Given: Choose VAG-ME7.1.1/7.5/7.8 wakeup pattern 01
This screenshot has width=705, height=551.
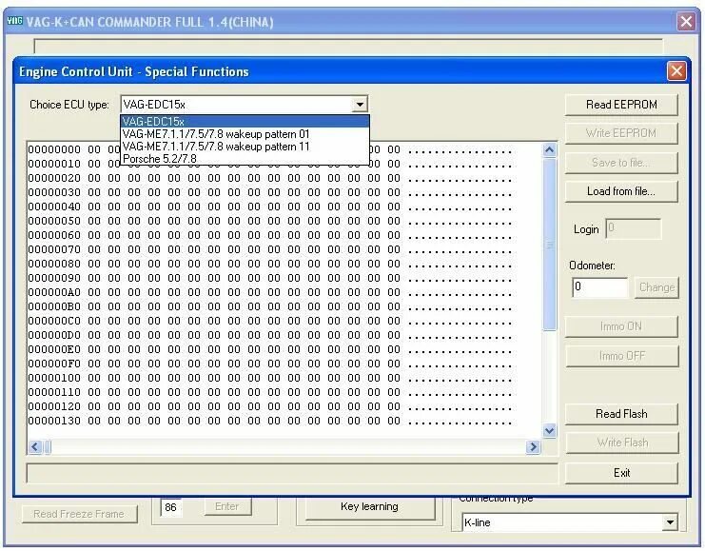Looking at the screenshot, I should pyautogui.click(x=245, y=134).
